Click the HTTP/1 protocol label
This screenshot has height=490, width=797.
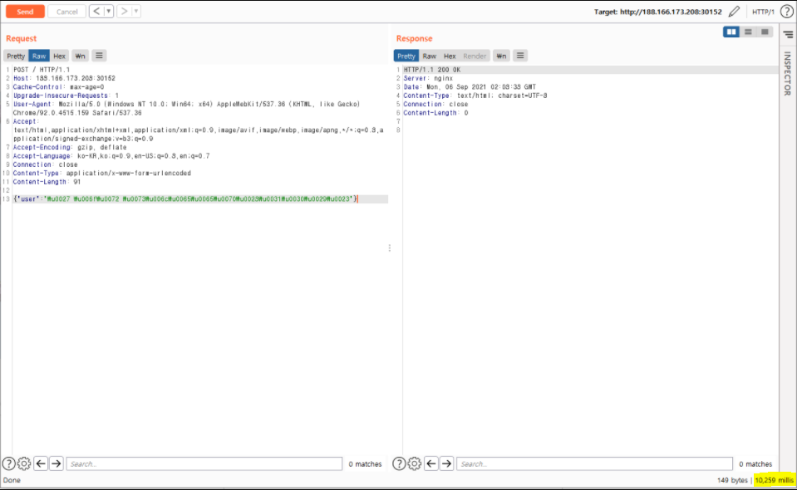(763, 12)
